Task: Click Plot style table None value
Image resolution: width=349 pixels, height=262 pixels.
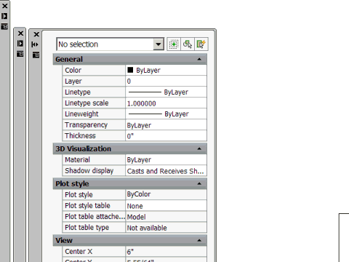Action: tap(167, 206)
